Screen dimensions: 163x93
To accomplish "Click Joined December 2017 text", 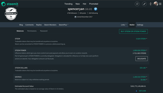I will [x=85, y=17].
